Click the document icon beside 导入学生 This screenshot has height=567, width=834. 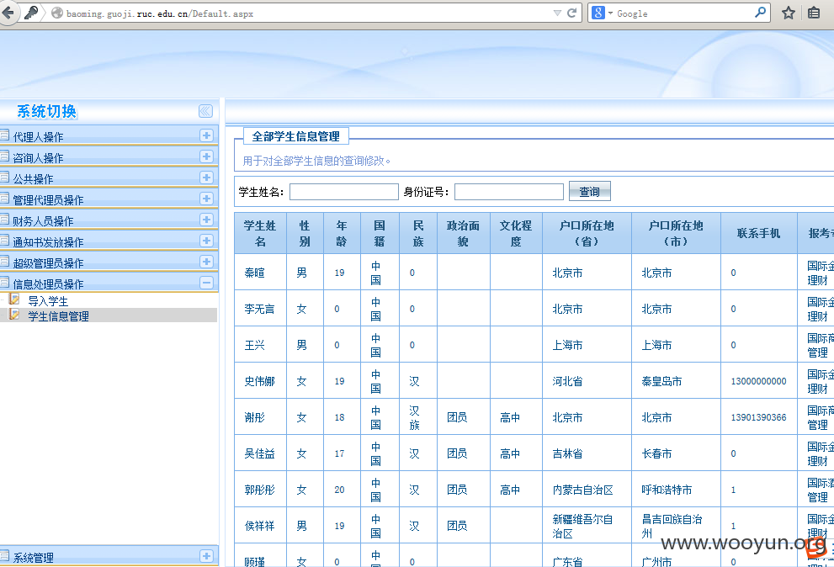pyautogui.click(x=15, y=299)
